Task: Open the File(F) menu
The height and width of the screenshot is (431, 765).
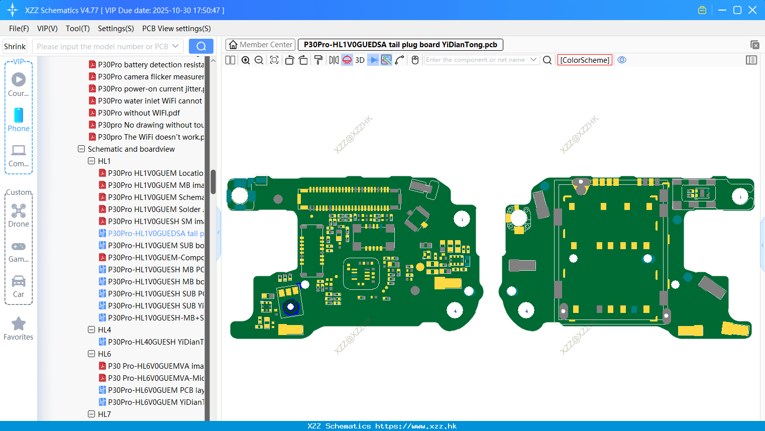Action: point(19,29)
